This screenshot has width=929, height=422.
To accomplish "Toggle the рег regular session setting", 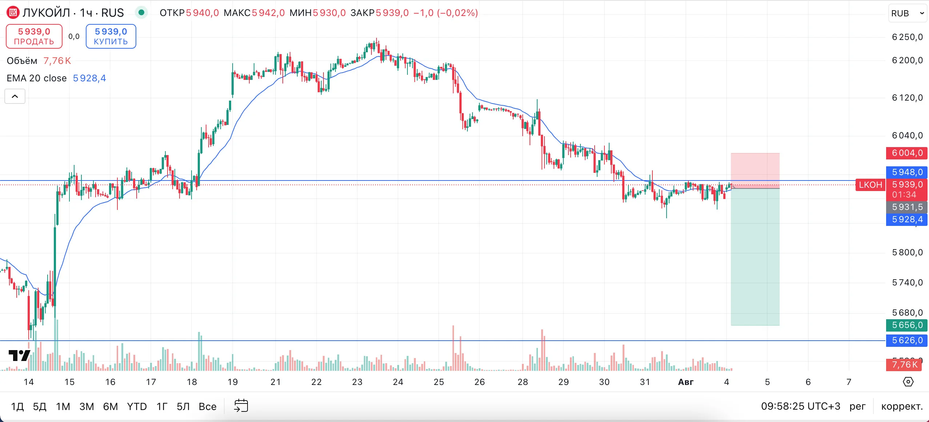I will (857, 406).
